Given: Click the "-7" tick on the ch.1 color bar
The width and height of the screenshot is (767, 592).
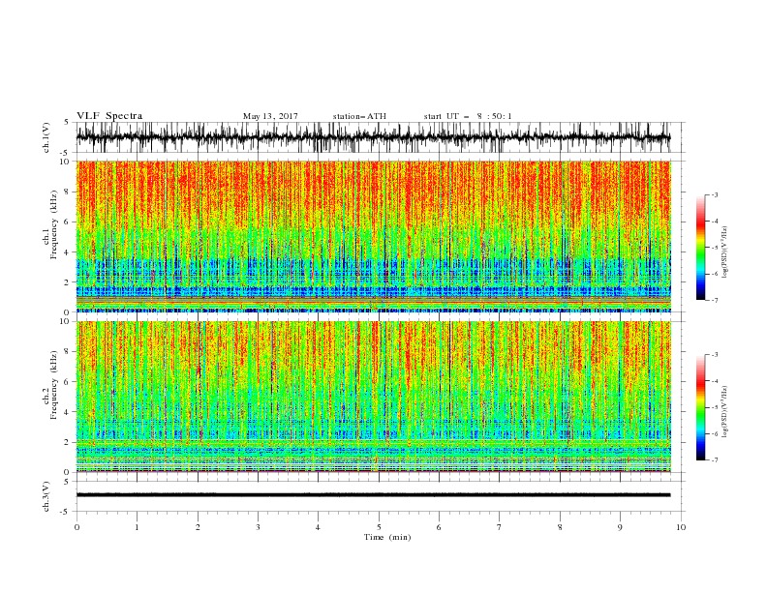Looking at the screenshot, I should pos(714,300).
